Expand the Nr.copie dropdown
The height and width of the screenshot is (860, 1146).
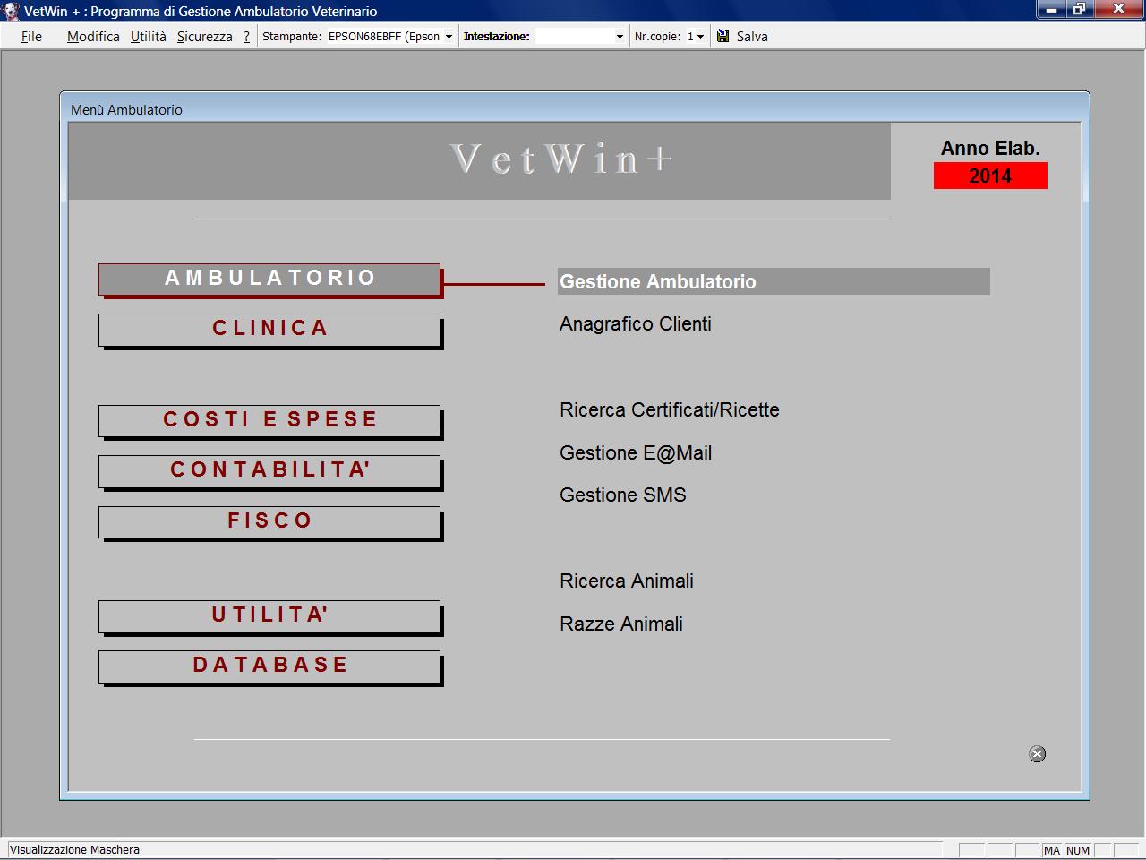click(700, 37)
